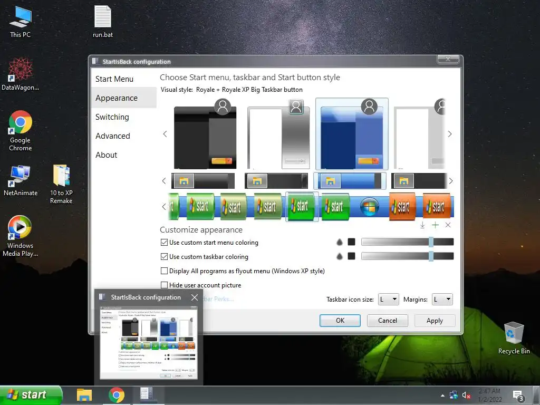Open the About page
The height and width of the screenshot is (405, 540).
coord(123,155)
